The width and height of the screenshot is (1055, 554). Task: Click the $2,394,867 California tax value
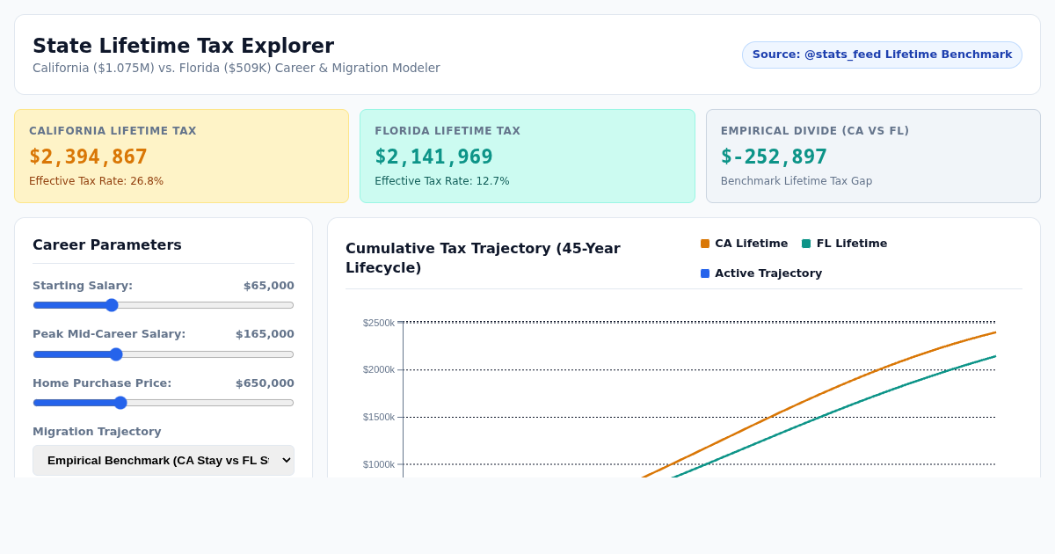tap(88, 157)
